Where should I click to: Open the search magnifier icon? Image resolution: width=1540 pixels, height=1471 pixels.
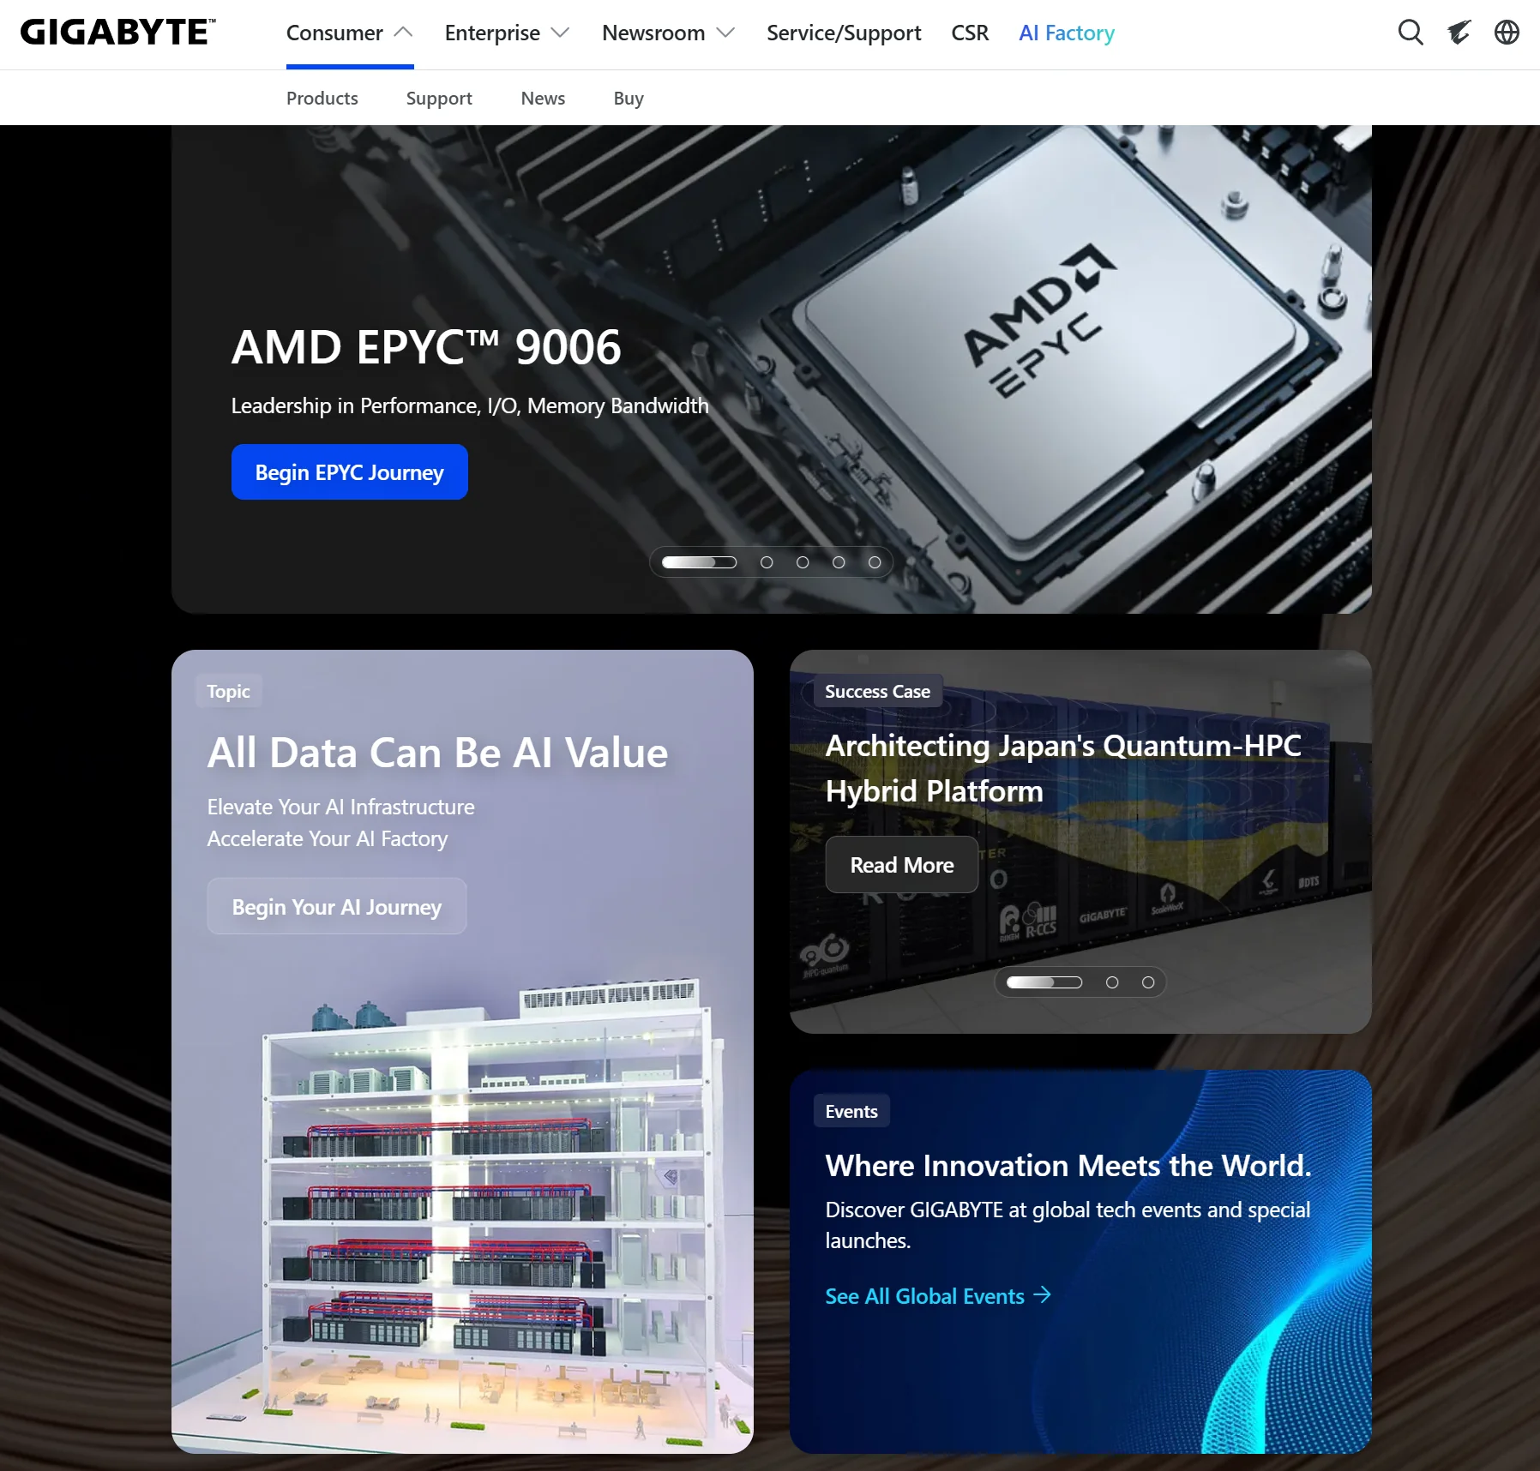(1411, 33)
